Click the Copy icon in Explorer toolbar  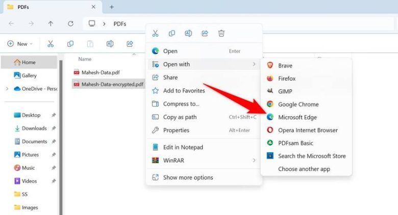(x=70, y=44)
